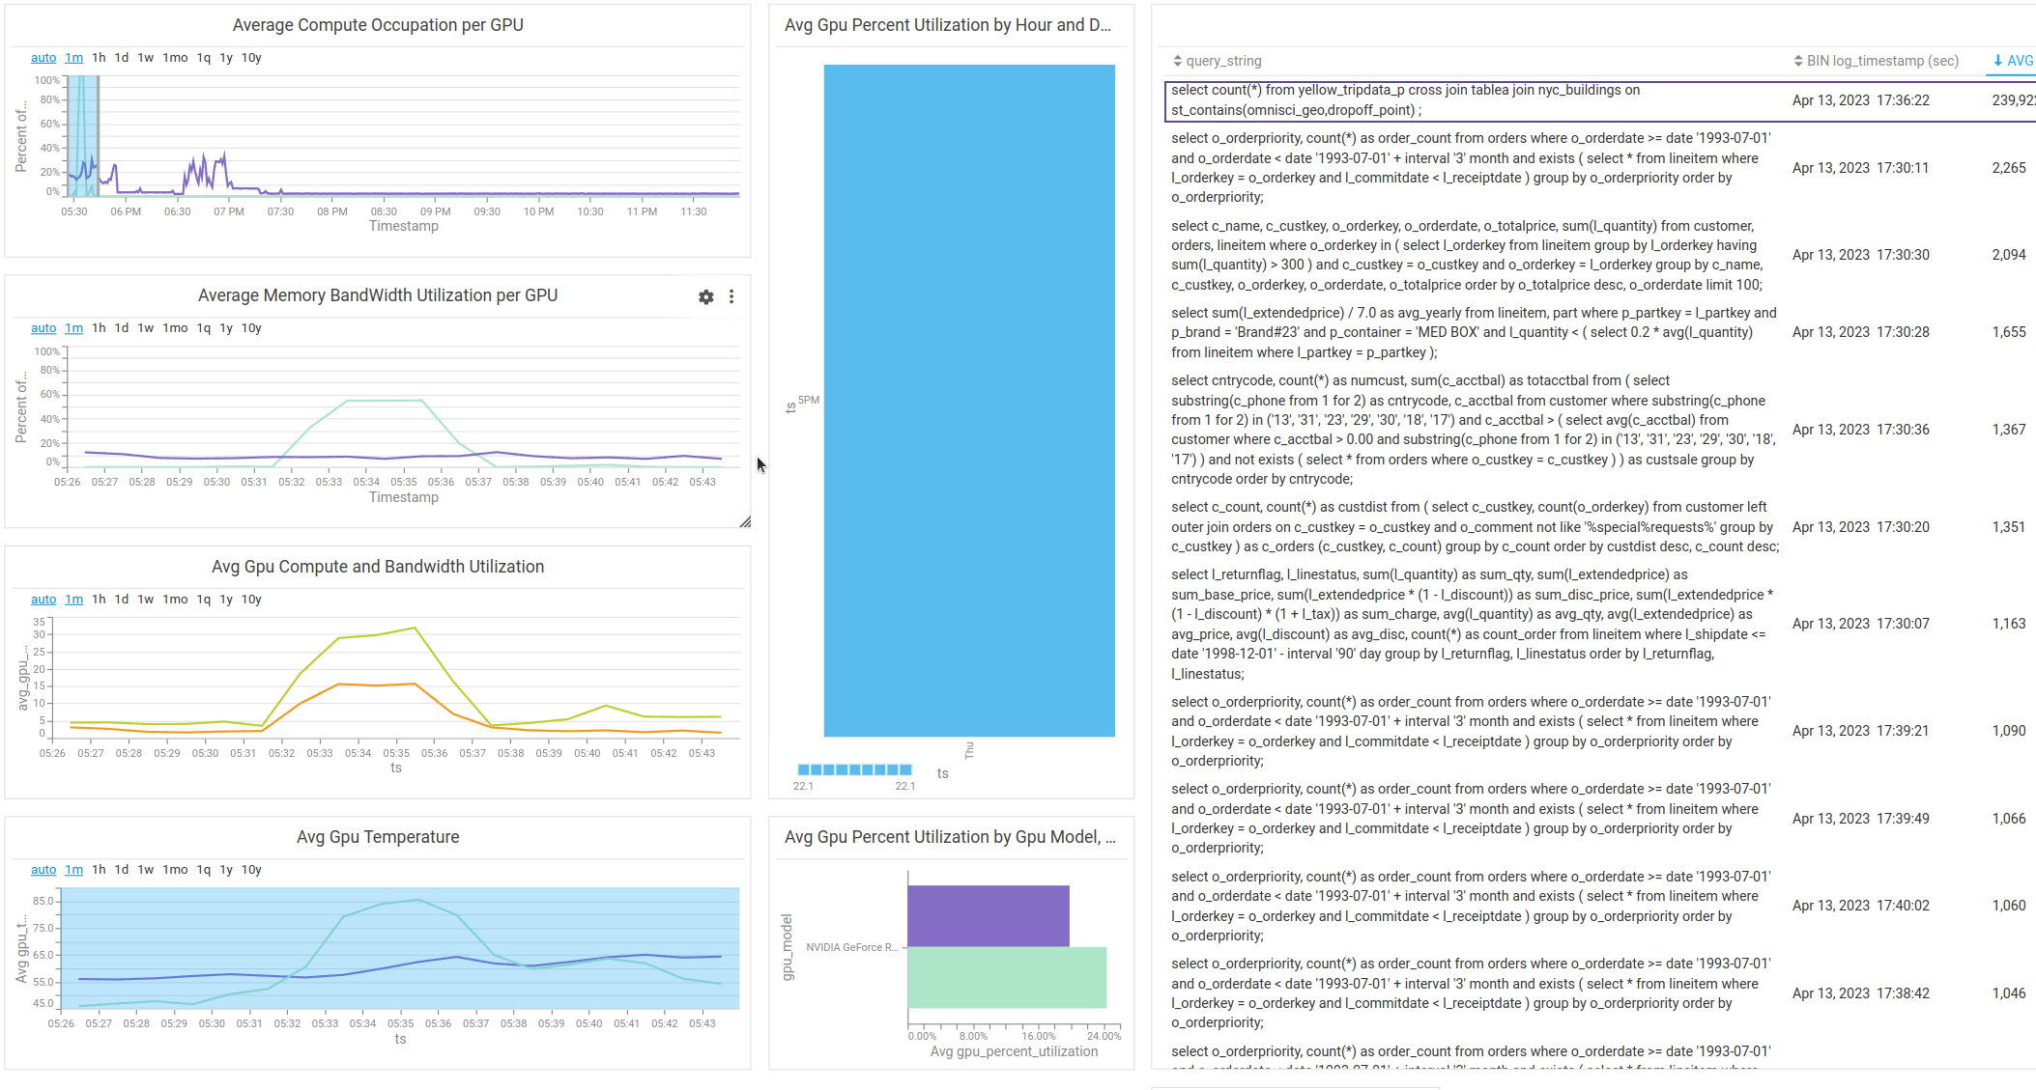Click timestamp 'Apr 13, 2023 17:30:11'
This screenshot has height=1090, width=2036.
1860,168
